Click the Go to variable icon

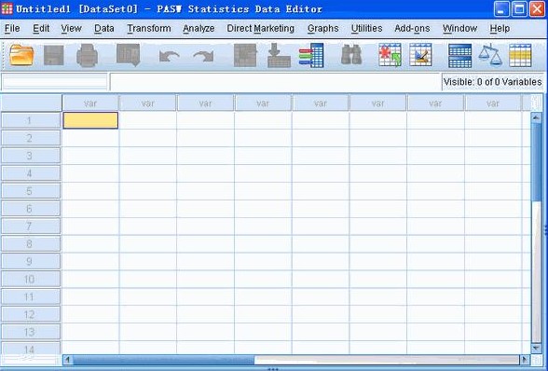[x=279, y=55]
